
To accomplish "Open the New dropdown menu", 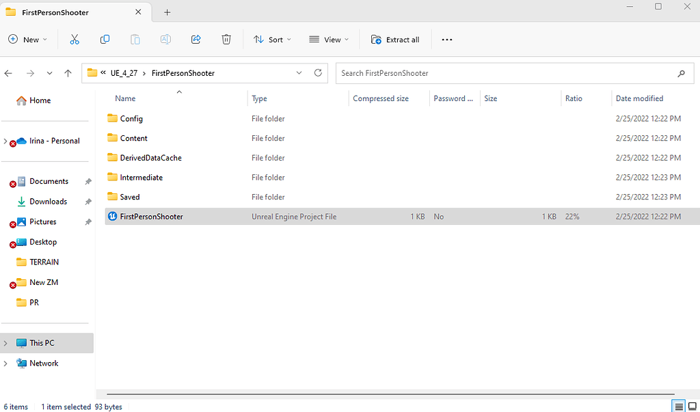I will [28, 40].
